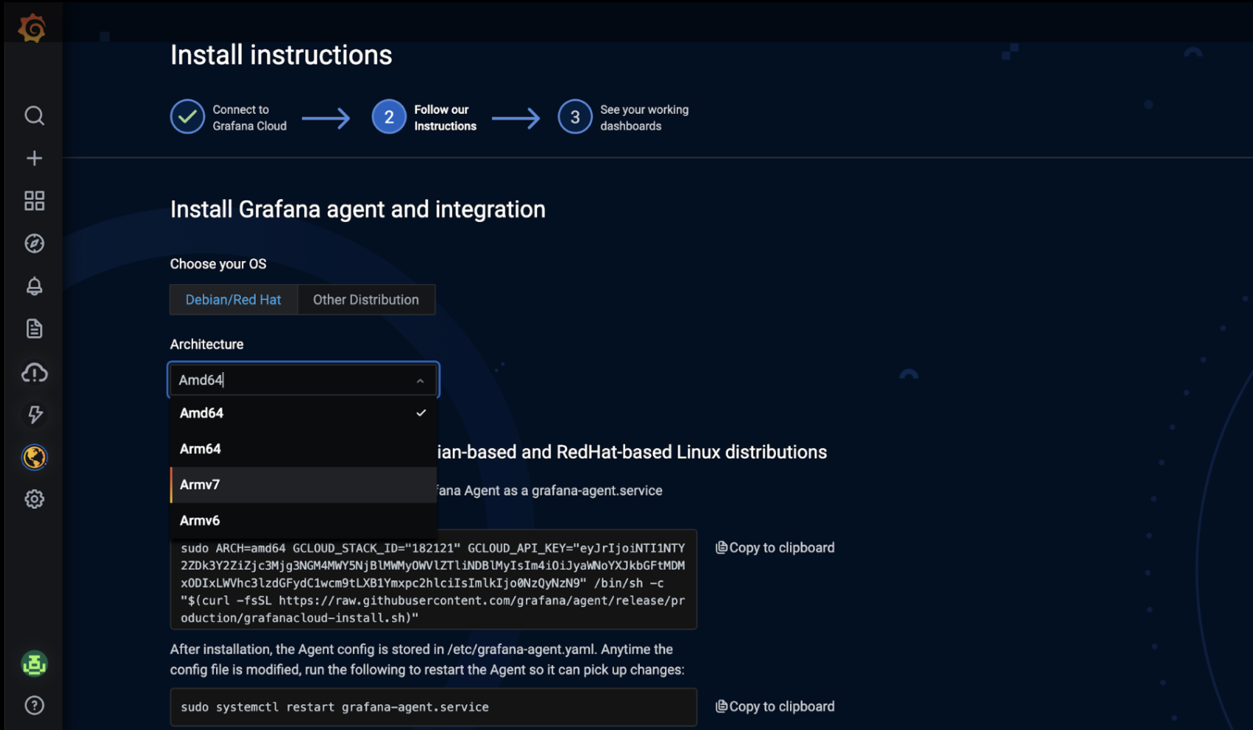Open the cloud alert icon in sidebar
This screenshot has width=1253, height=730.
pyautogui.click(x=34, y=372)
